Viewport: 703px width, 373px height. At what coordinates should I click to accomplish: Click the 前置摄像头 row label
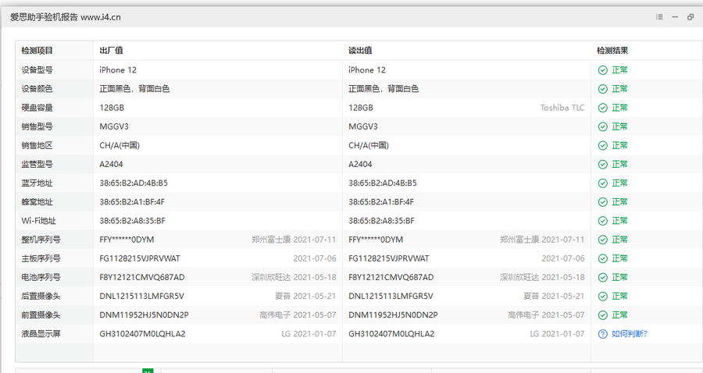[x=41, y=314]
